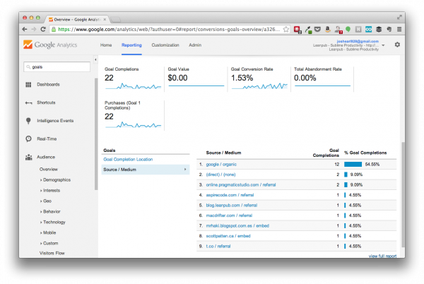Open google / organic source link
Image resolution: width=424 pixels, height=284 pixels.
(x=221, y=165)
